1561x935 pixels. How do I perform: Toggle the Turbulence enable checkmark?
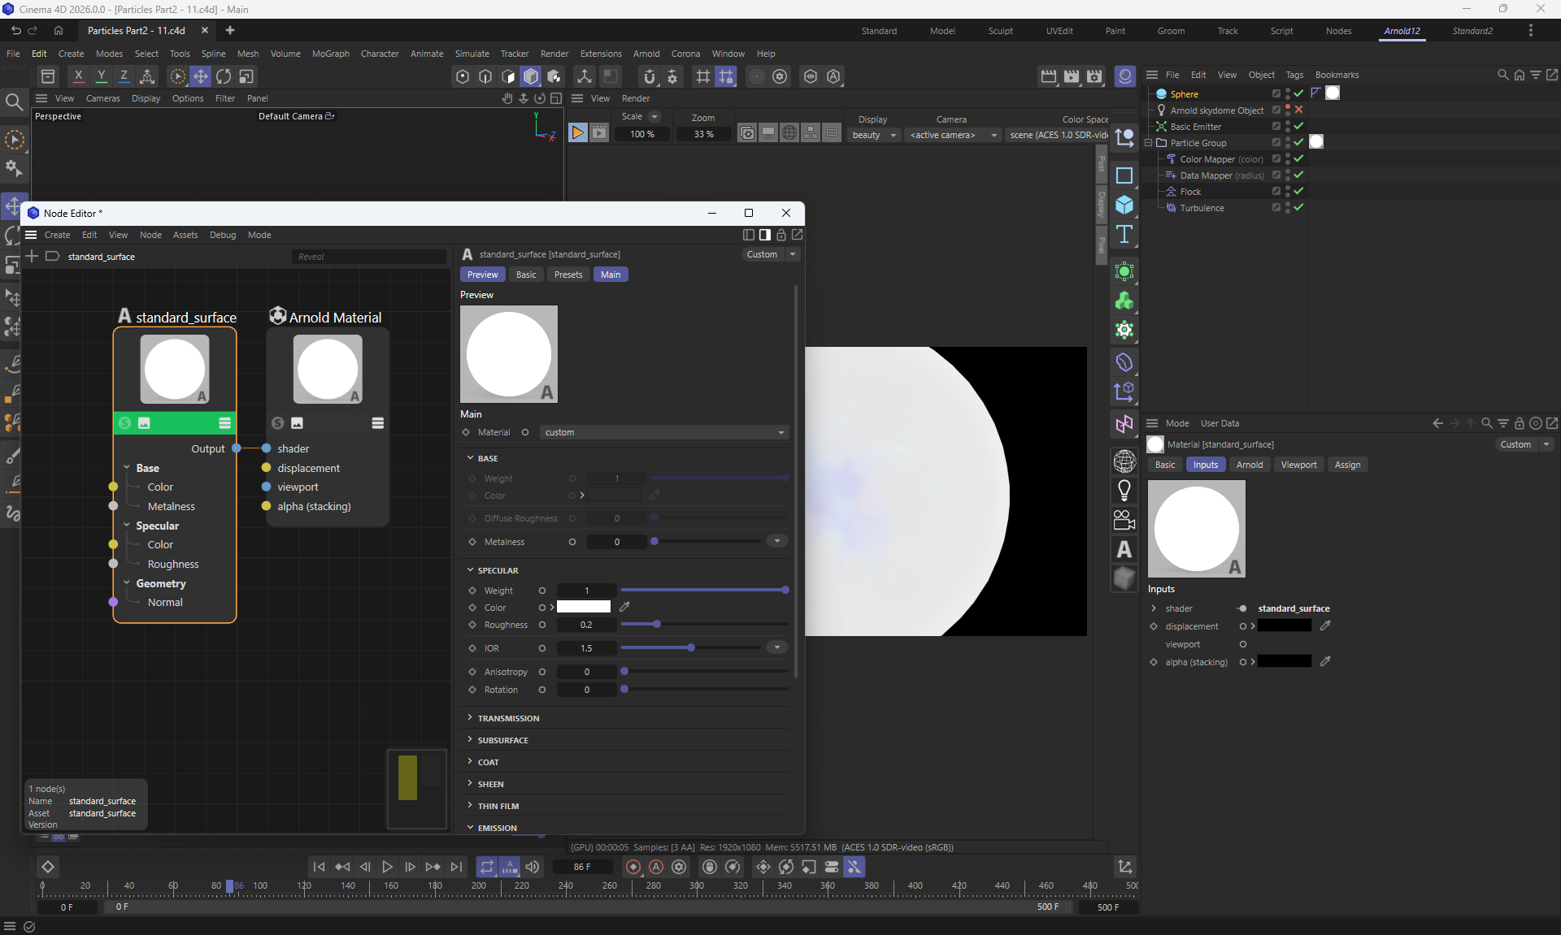pyautogui.click(x=1298, y=208)
